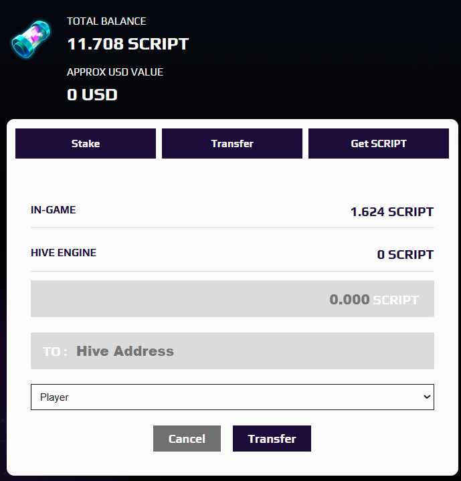This screenshot has height=481, width=461.
Task: Open the Get SCRIPT tab
Action: point(379,144)
